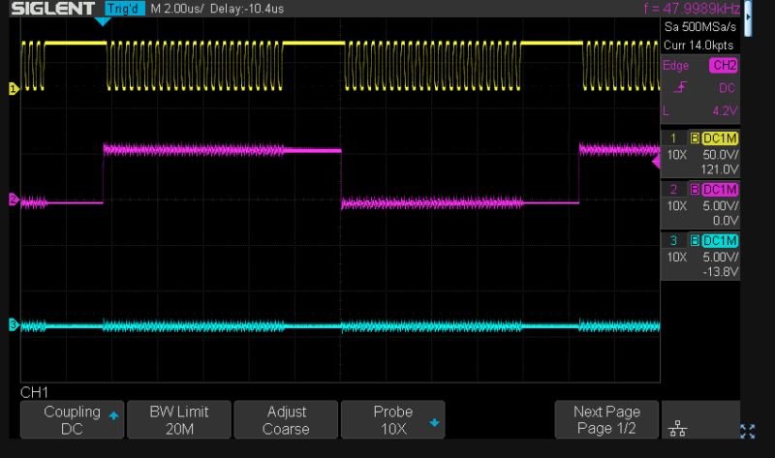
Task: Select the yellow channel 1 ground marker
Action: (14, 89)
